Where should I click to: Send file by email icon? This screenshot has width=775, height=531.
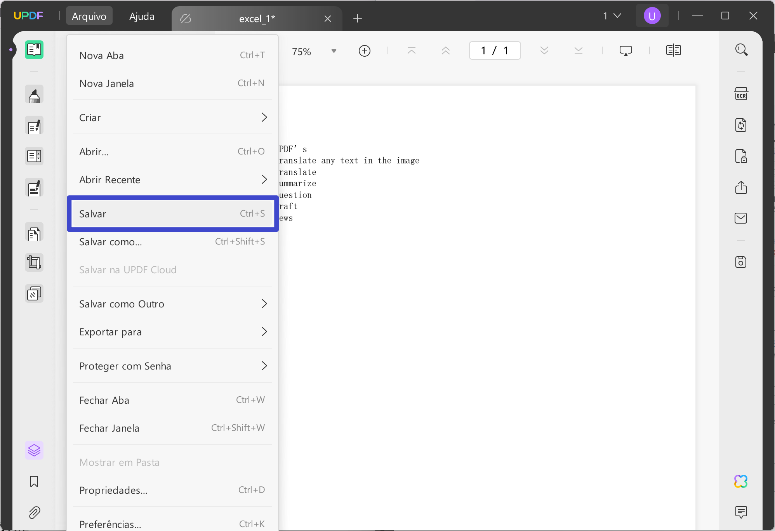pos(741,218)
